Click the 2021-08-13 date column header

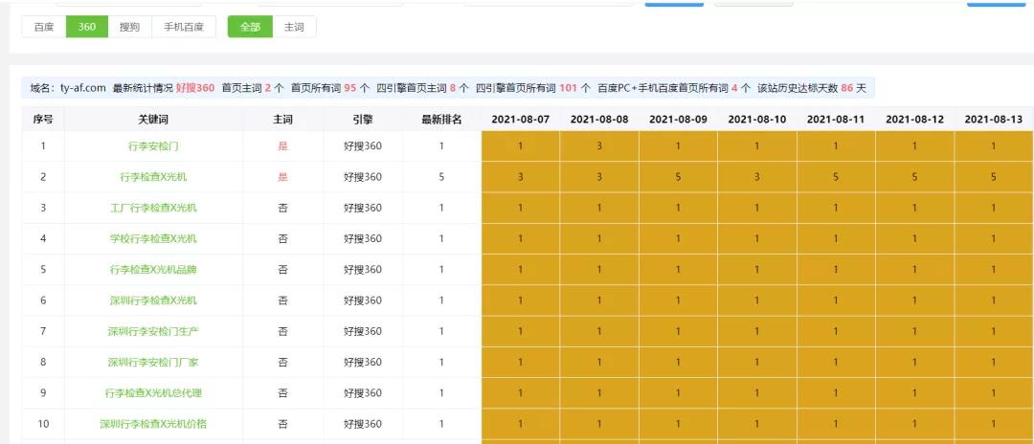click(x=993, y=120)
